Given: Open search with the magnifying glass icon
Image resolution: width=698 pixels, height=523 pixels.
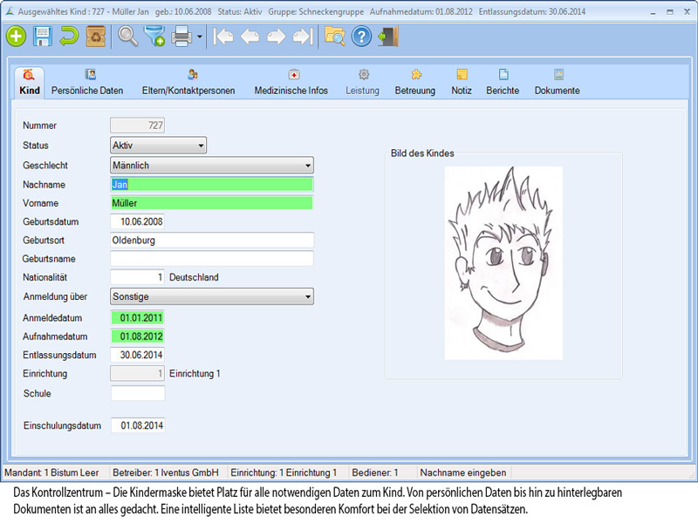Looking at the screenshot, I should pyautogui.click(x=128, y=37).
